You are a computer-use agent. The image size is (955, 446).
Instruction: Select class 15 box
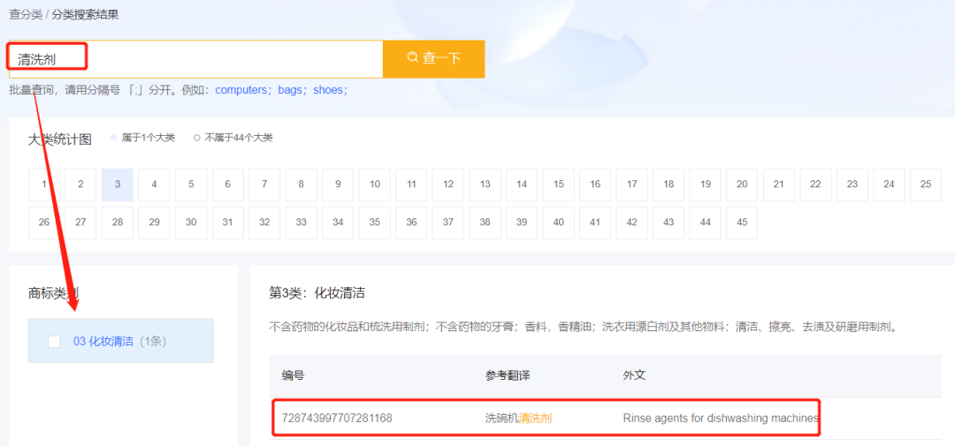[x=559, y=185]
